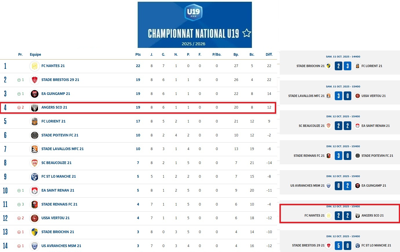
Task: Open the FC St Lo Manche 21 team link
Action: 59,177
